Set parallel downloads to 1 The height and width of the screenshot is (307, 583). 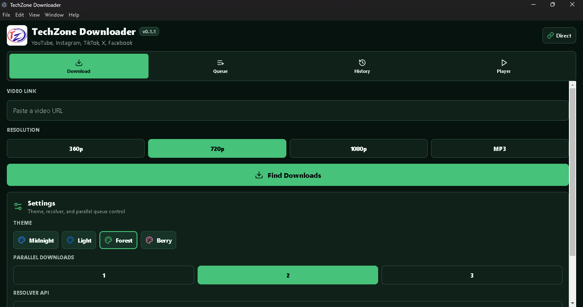104,275
